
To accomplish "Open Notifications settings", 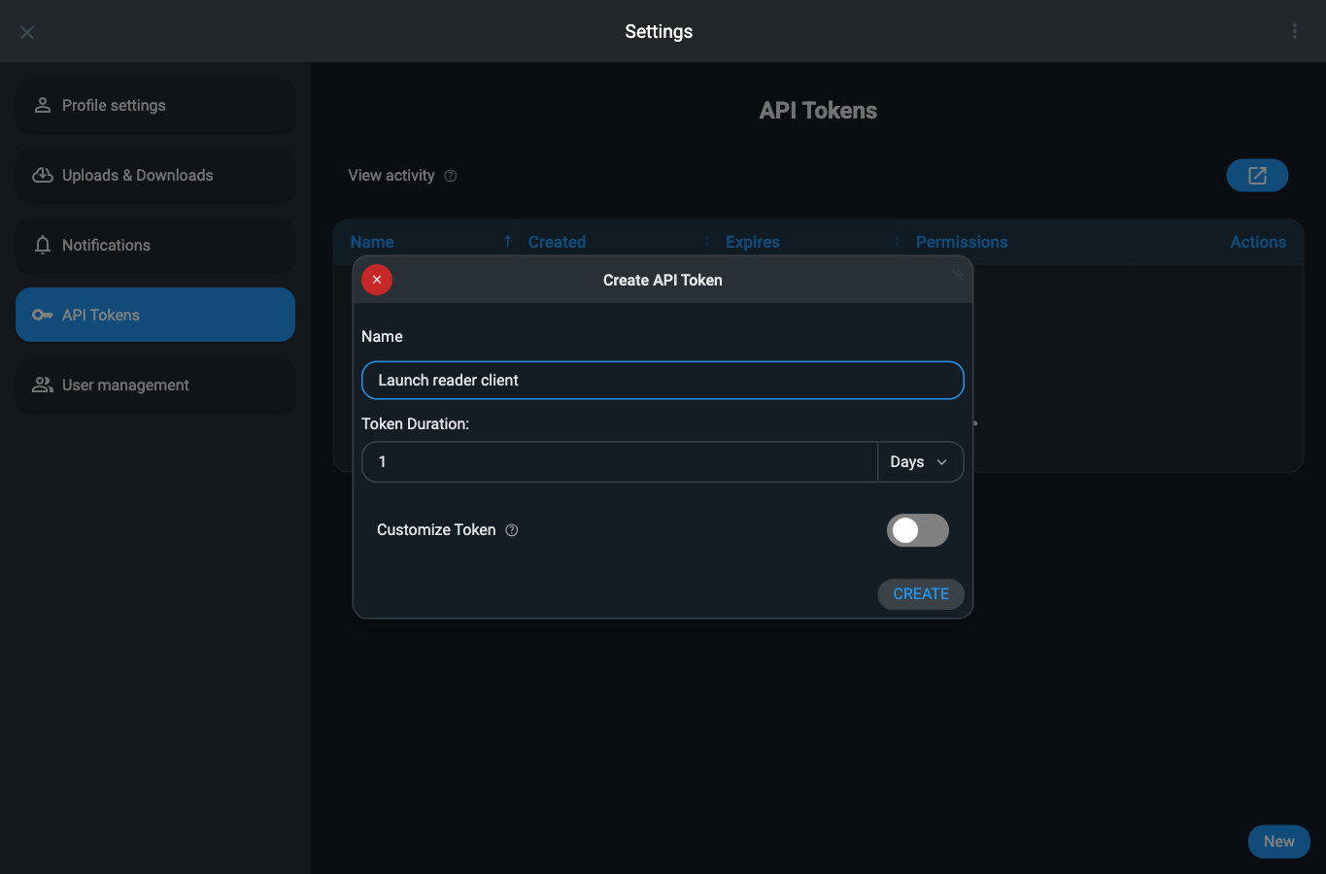I will click(155, 245).
